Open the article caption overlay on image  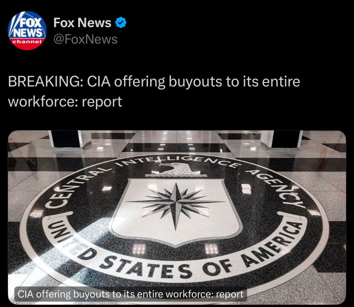[x=131, y=294]
